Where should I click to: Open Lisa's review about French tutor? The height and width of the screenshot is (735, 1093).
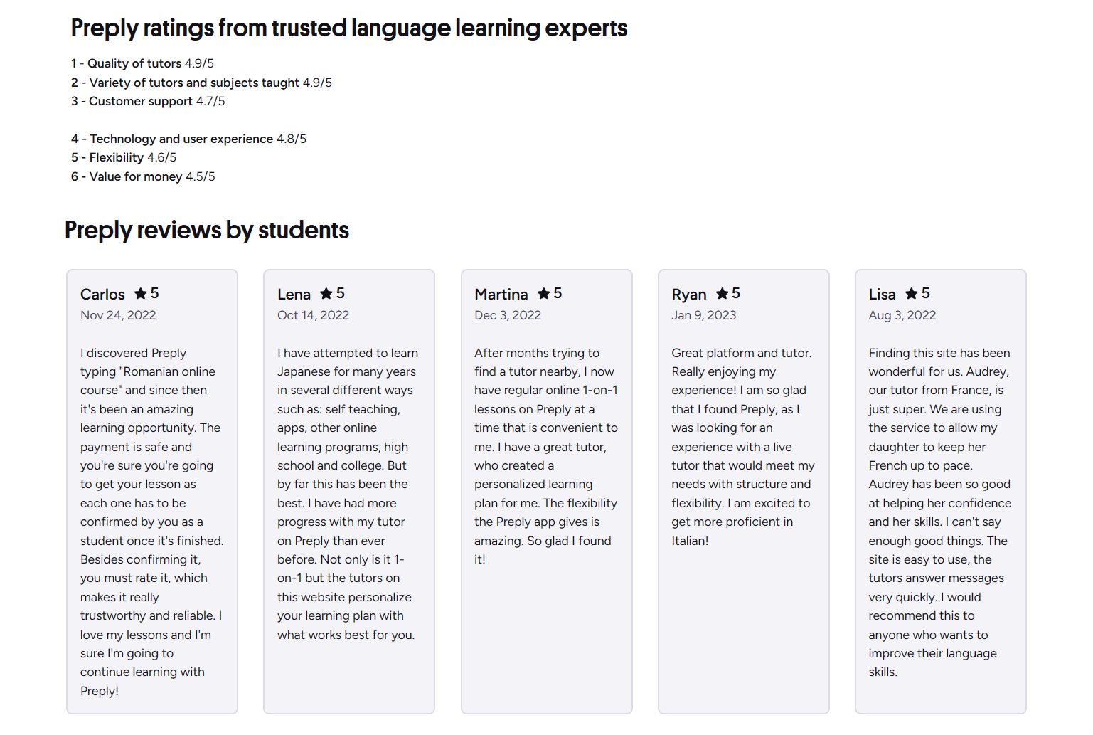pyautogui.click(x=940, y=491)
